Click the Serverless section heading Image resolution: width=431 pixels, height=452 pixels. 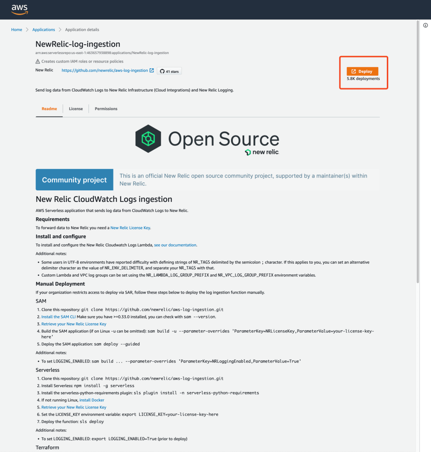[48, 370]
